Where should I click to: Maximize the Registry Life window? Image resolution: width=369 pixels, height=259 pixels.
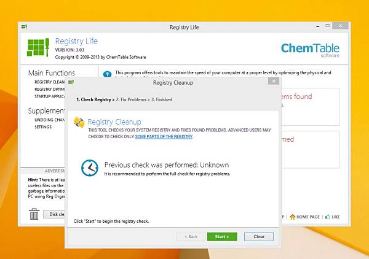(x=327, y=26)
